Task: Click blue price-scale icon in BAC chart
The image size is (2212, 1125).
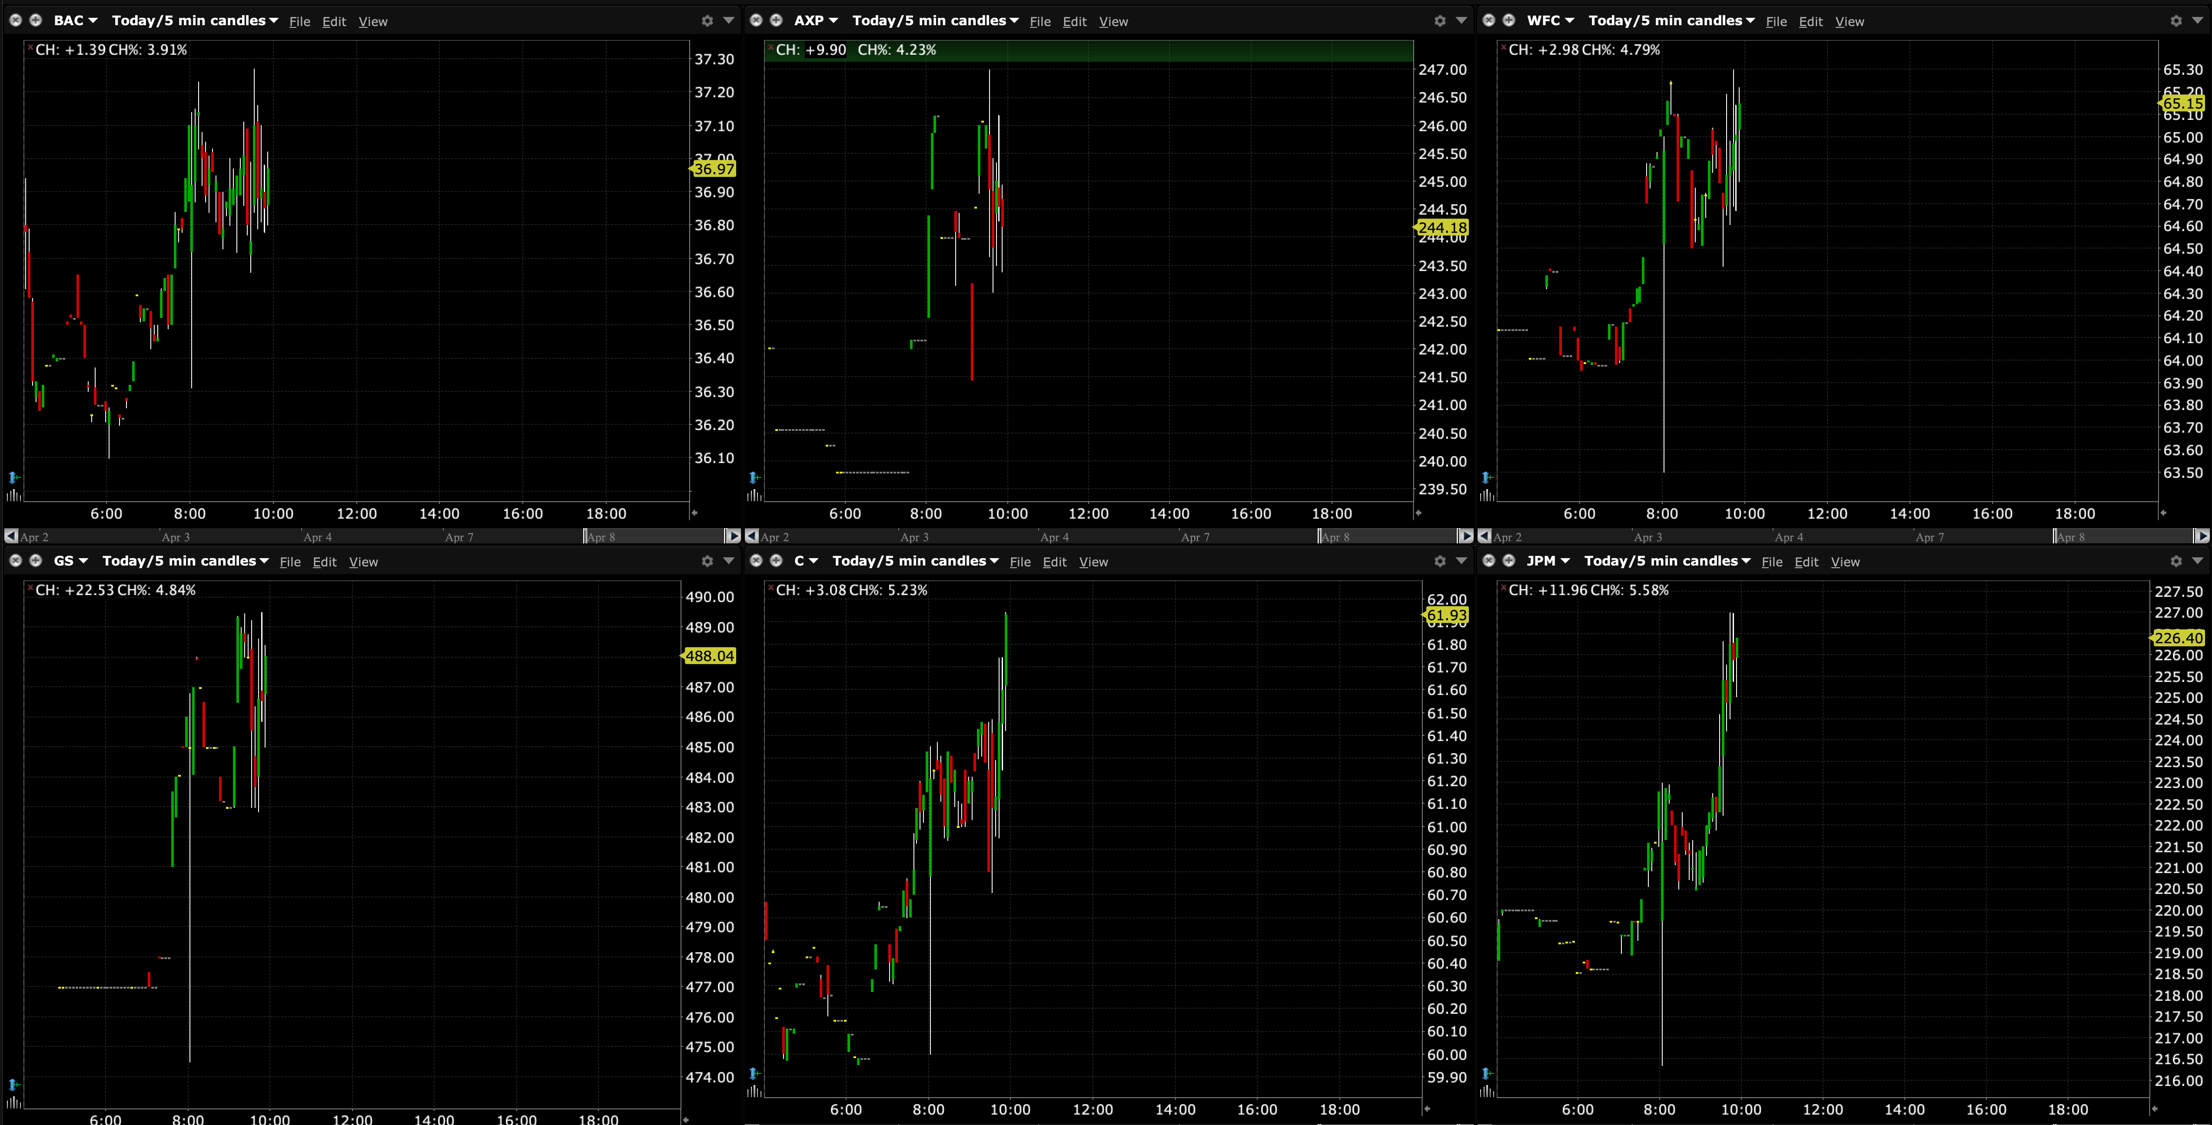Action: click(13, 477)
